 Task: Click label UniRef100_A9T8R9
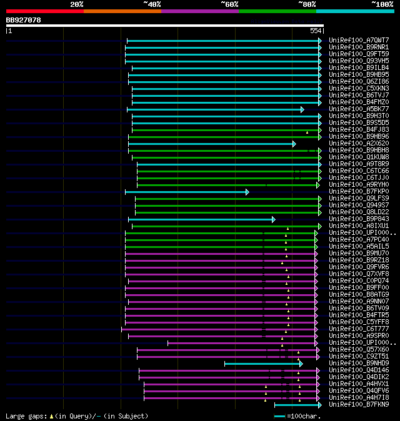359,164
